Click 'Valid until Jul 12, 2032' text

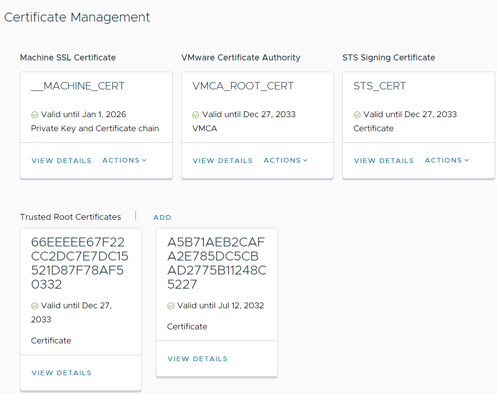(x=221, y=305)
